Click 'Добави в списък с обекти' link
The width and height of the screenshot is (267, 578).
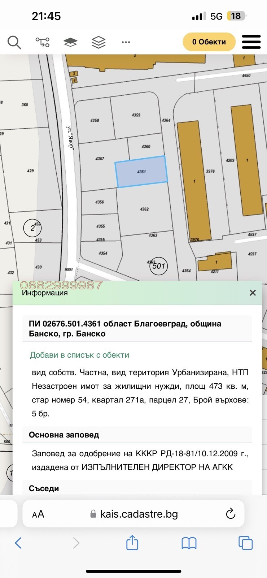point(79,355)
